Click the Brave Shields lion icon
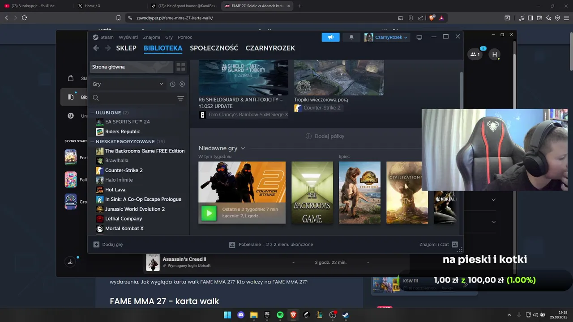The image size is (573, 322). coord(432,18)
